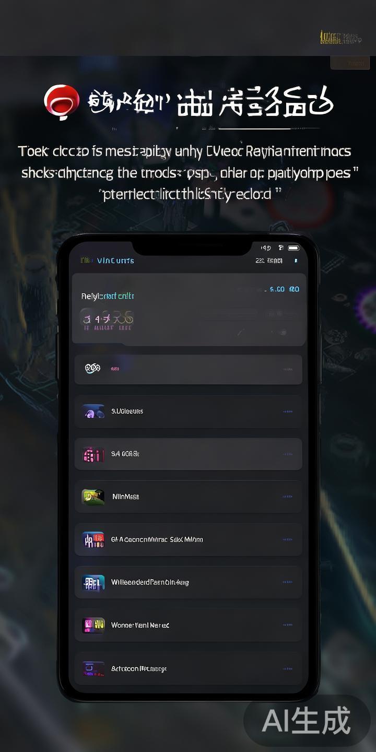Screen dimensions: 376x752
Task: Expand the dots menu on S.Ubleeurs row
Action: coord(288,412)
